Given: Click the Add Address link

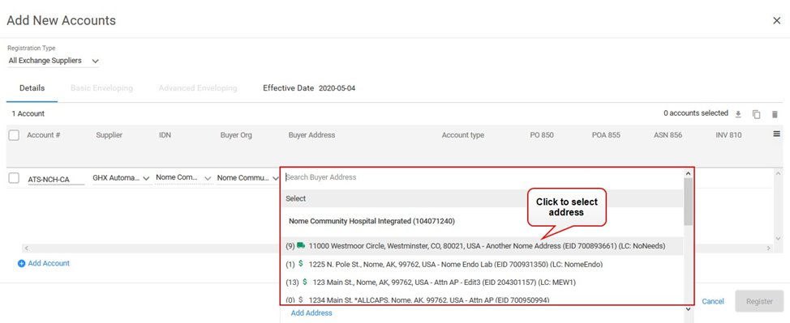Looking at the screenshot, I should tap(311, 313).
